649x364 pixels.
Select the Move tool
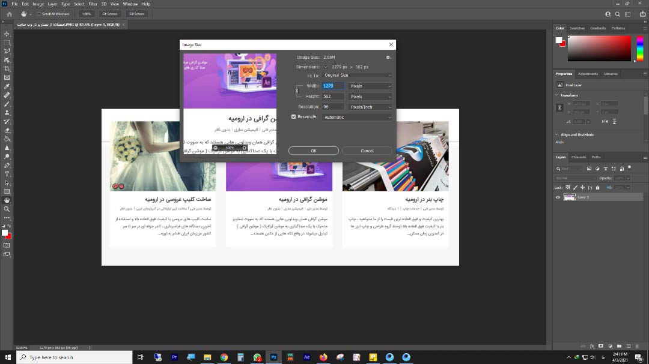[x=7, y=34]
